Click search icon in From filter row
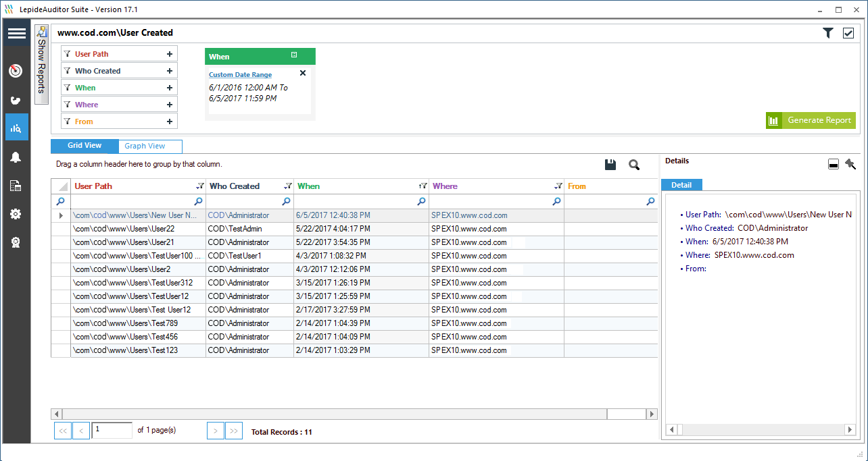The width and height of the screenshot is (868, 461). (650, 201)
